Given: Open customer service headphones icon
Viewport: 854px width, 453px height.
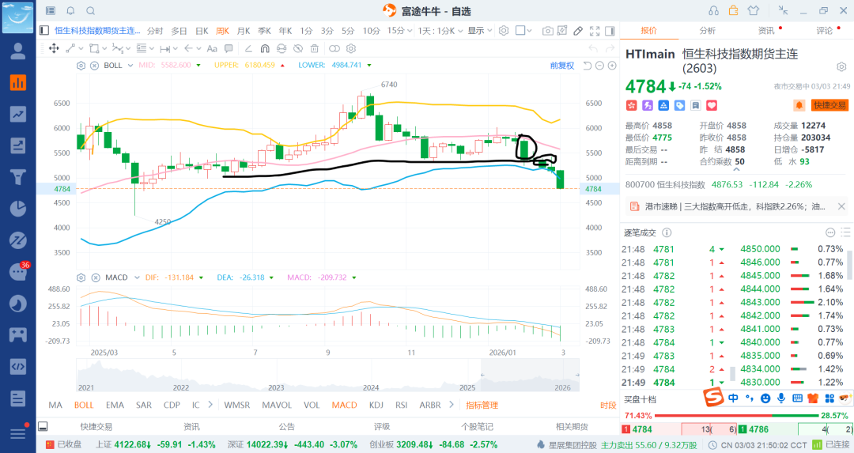Looking at the screenshot, I should (713, 11).
